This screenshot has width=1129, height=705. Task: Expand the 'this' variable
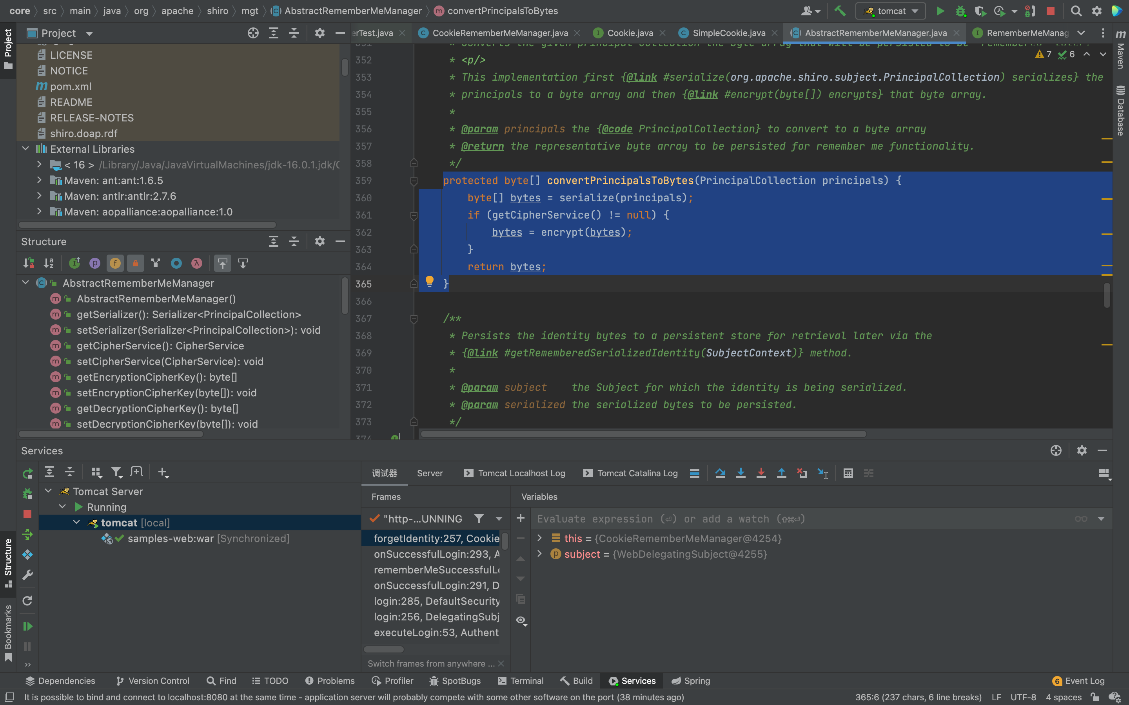point(540,538)
